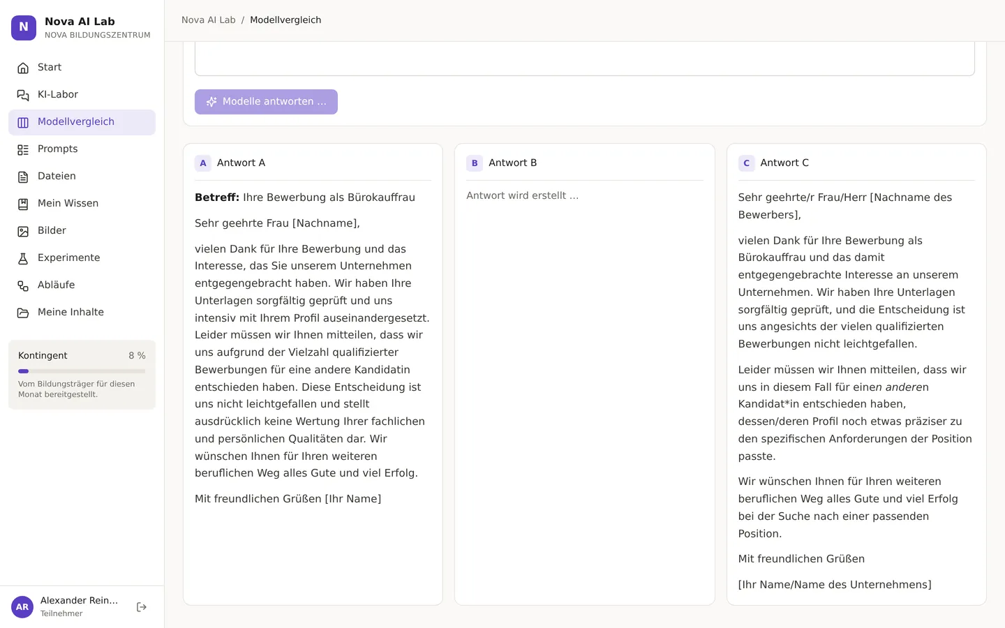This screenshot has width=1005, height=628.
Task: Click the Alexander Rein... user name
Action: [x=79, y=601]
